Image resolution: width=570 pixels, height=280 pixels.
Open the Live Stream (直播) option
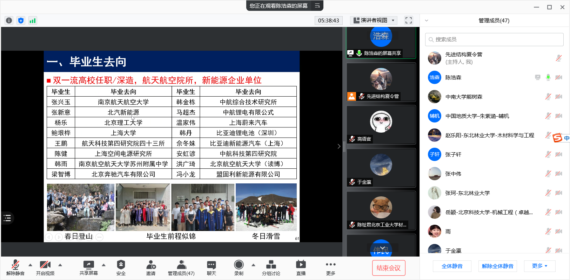tap(301, 268)
